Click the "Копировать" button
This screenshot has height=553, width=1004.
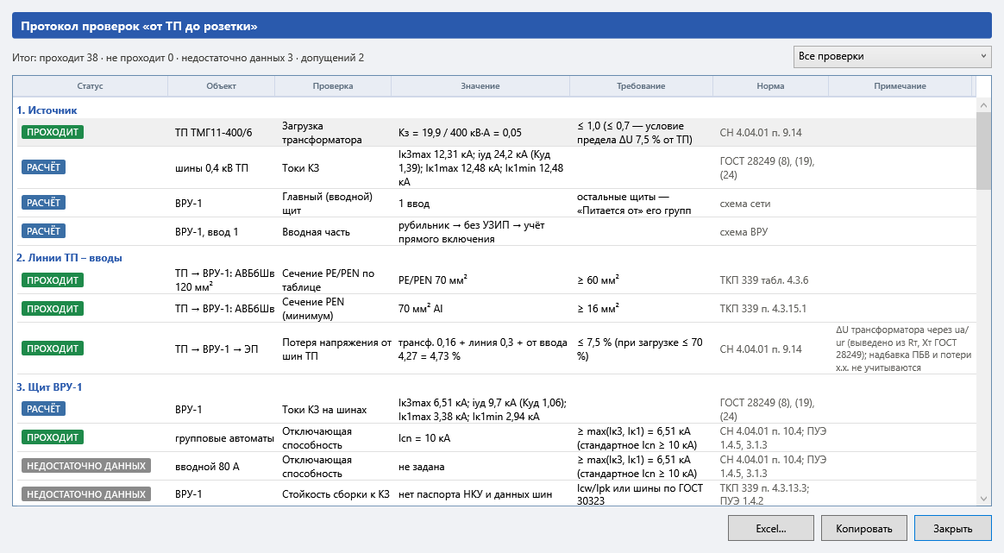tap(863, 529)
